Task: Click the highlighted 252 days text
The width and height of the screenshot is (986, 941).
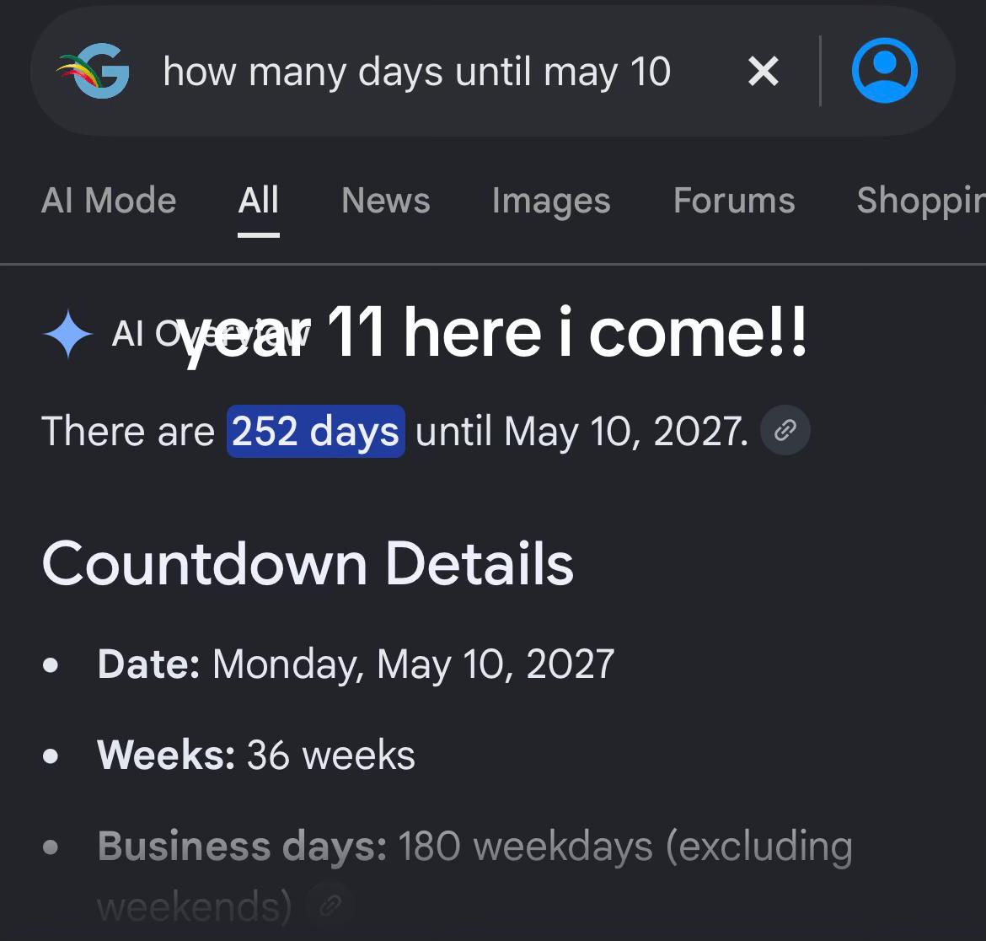Action: [x=316, y=432]
